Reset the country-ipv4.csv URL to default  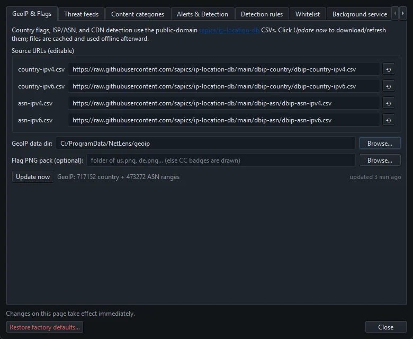(388, 69)
